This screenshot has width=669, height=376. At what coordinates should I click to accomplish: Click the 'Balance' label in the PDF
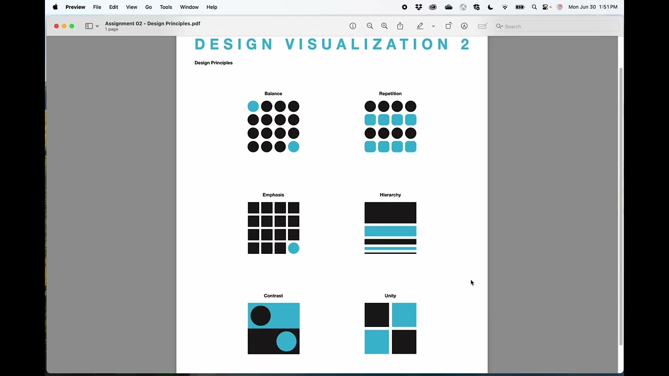coord(273,93)
